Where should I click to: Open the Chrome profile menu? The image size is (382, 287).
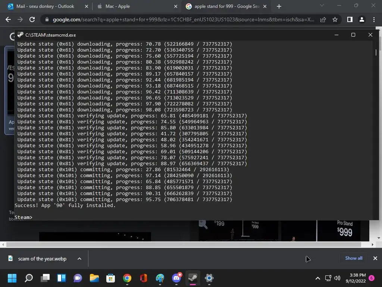[x=362, y=19]
